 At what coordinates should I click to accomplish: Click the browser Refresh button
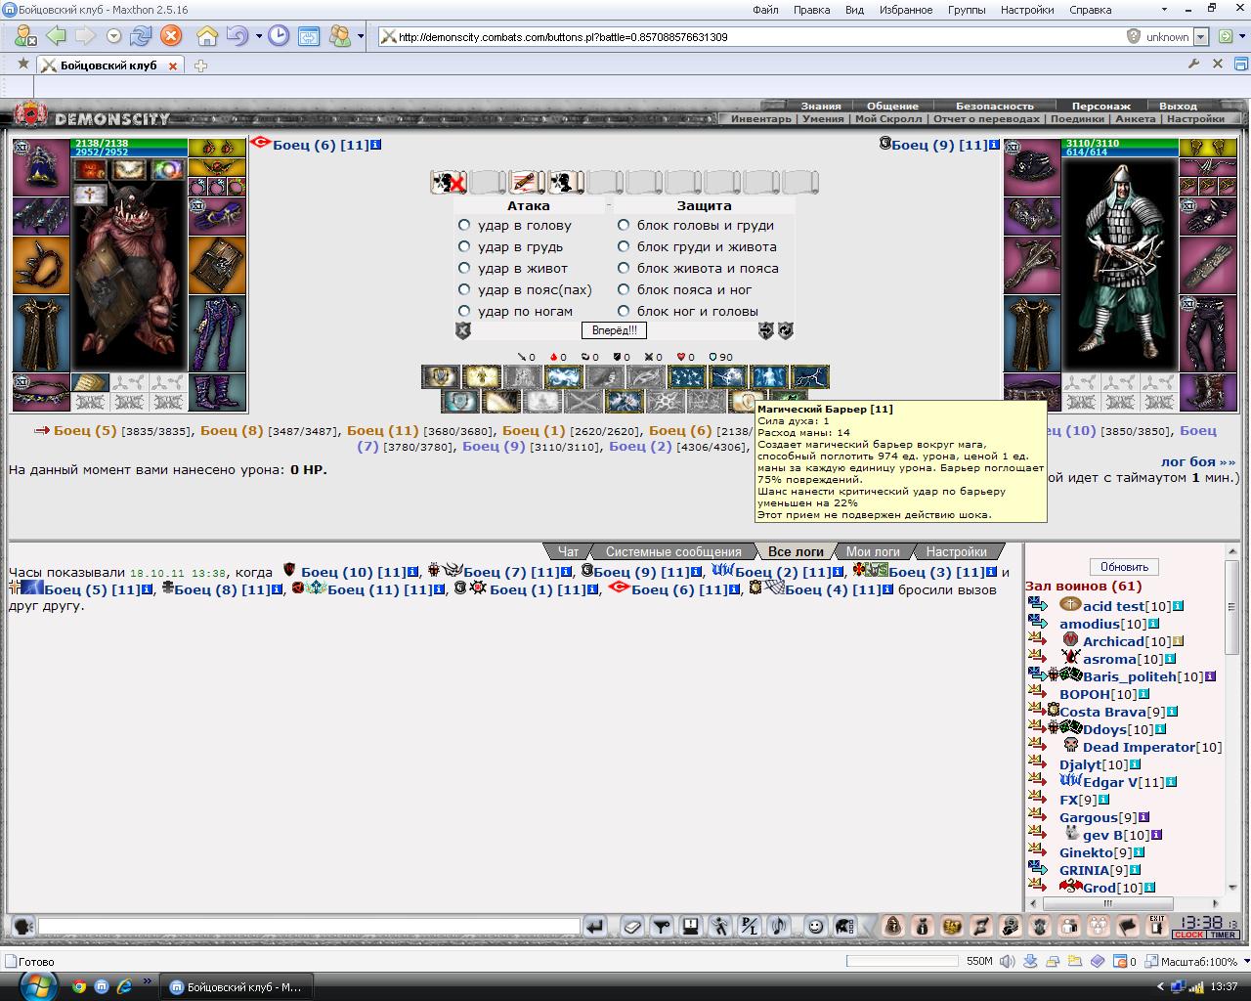(x=141, y=37)
